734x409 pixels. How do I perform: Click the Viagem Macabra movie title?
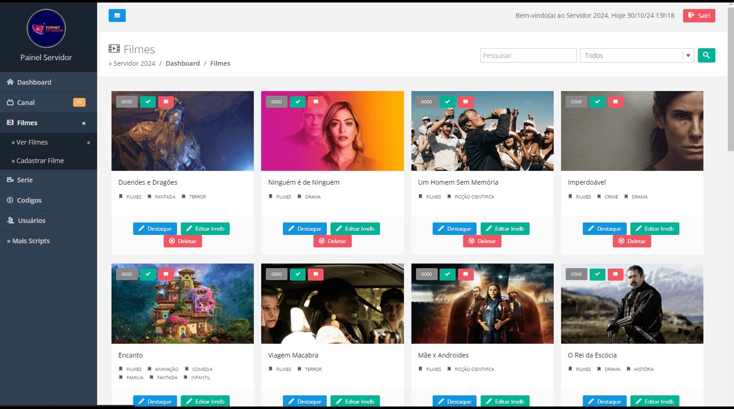coord(293,355)
